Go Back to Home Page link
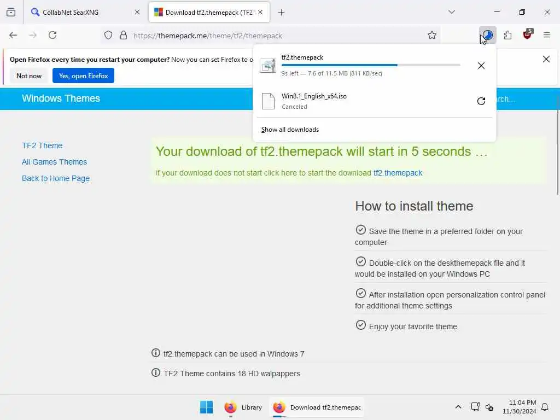This screenshot has width=560, height=420. [x=56, y=179]
